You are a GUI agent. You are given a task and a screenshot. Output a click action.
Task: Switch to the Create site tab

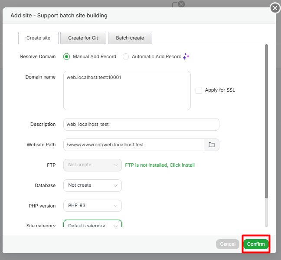pyautogui.click(x=38, y=38)
